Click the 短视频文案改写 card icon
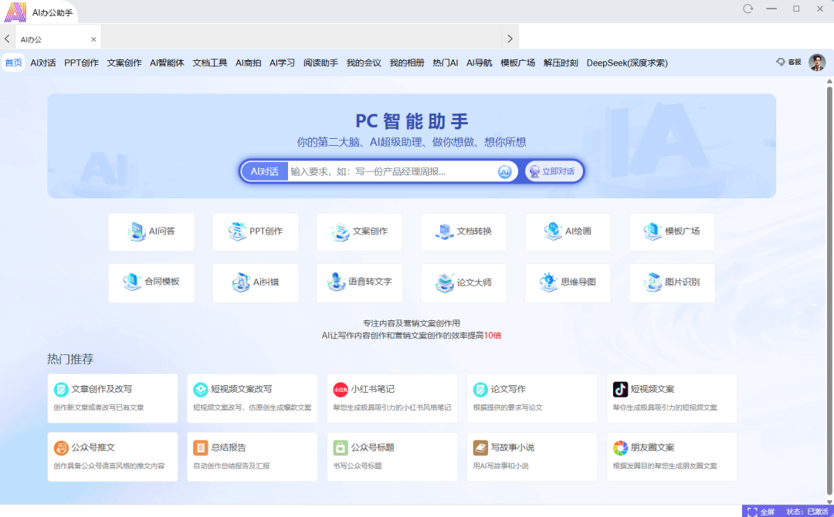834x517 pixels. point(201,390)
